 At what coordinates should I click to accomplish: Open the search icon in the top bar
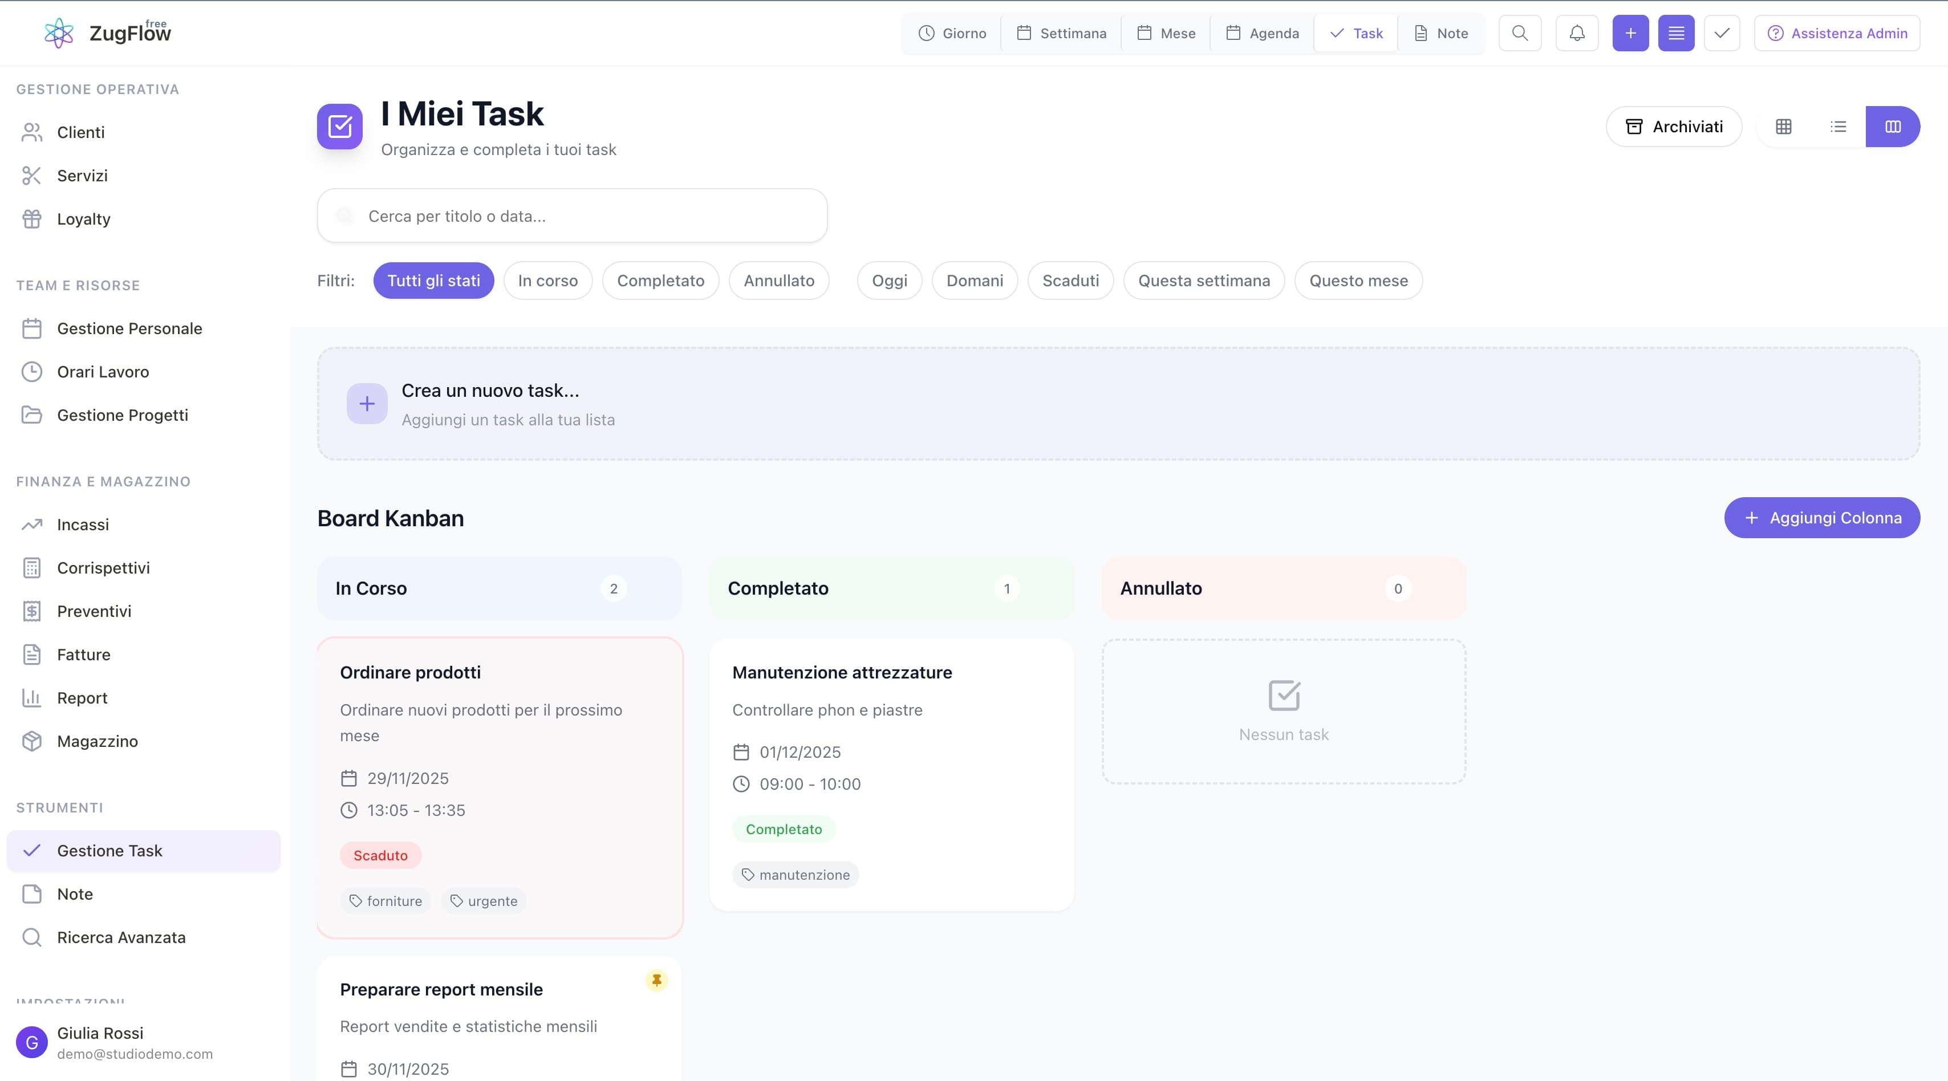(x=1520, y=32)
